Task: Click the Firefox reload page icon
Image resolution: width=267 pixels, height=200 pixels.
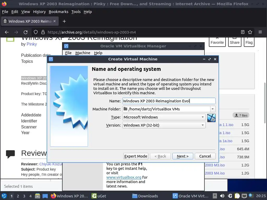Action: click(x=26, y=32)
